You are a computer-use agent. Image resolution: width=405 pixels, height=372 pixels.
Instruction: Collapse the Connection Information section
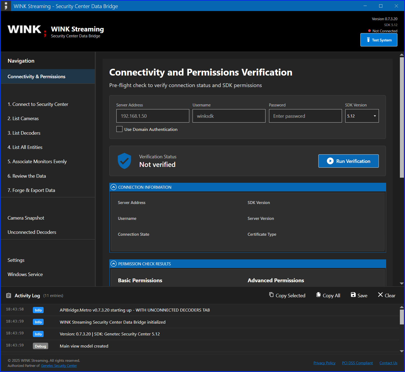click(x=114, y=187)
